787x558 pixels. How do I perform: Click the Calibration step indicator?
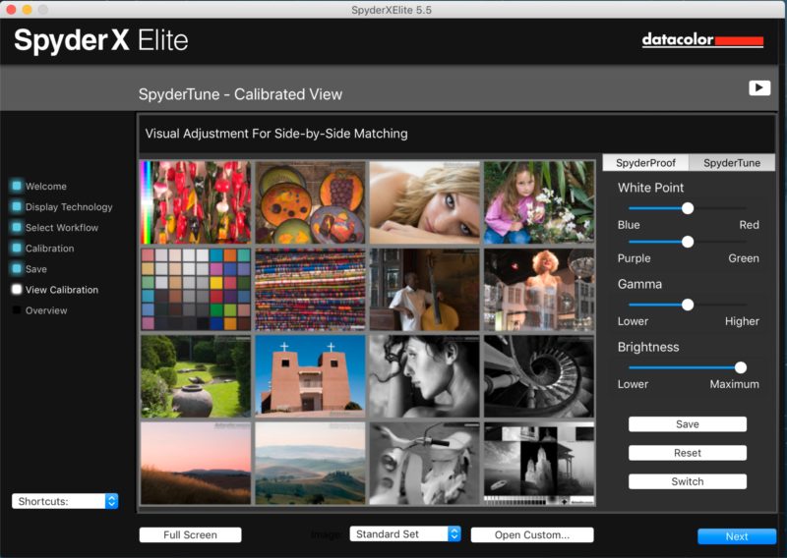click(x=17, y=248)
